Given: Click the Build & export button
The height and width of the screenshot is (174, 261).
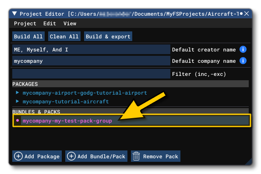Looking at the screenshot, I should [108, 36].
